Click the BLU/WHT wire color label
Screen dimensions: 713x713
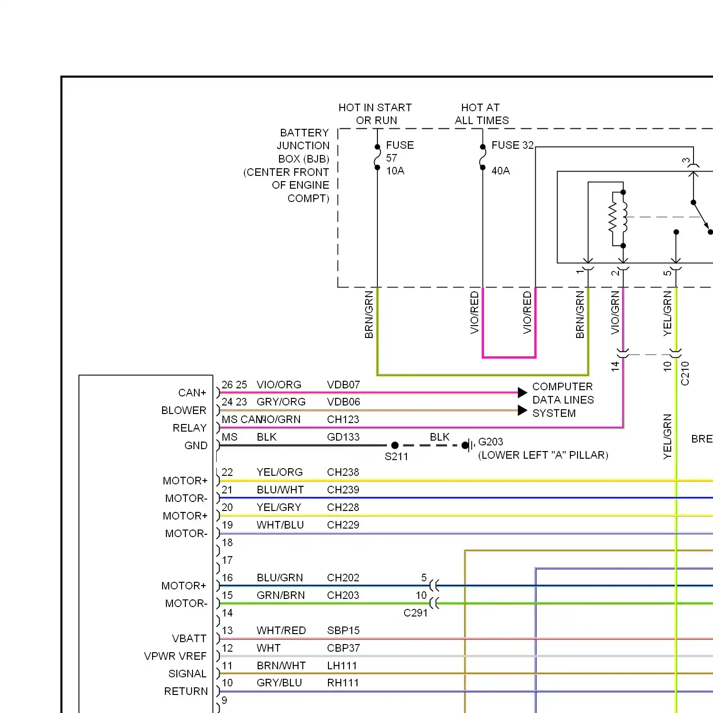tap(280, 490)
